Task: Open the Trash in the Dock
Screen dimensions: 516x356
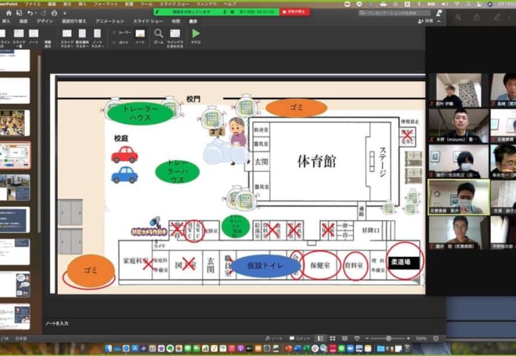Action: pos(407,348)
